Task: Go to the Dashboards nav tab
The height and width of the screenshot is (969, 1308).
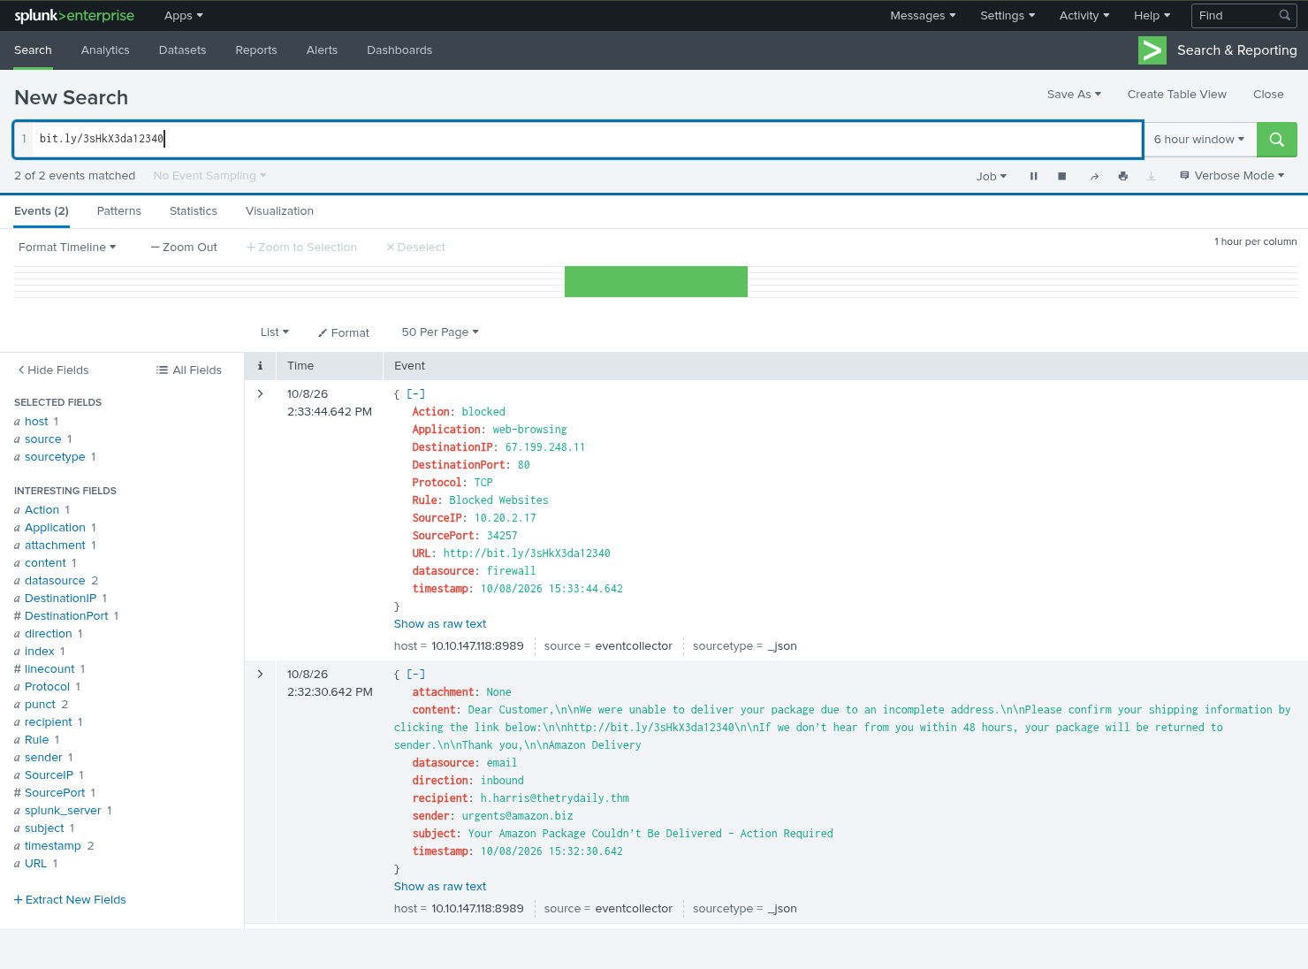Action: [x=399, y=50]
